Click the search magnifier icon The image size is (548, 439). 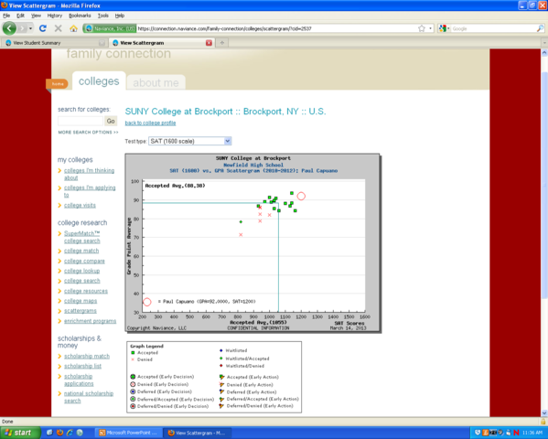click(x=540, y=28)
